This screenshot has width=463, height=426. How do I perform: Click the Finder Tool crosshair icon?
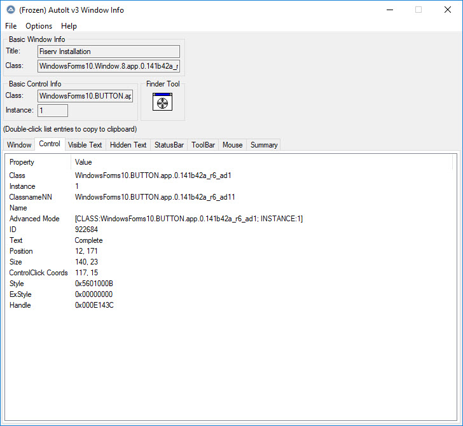point(162,102)
